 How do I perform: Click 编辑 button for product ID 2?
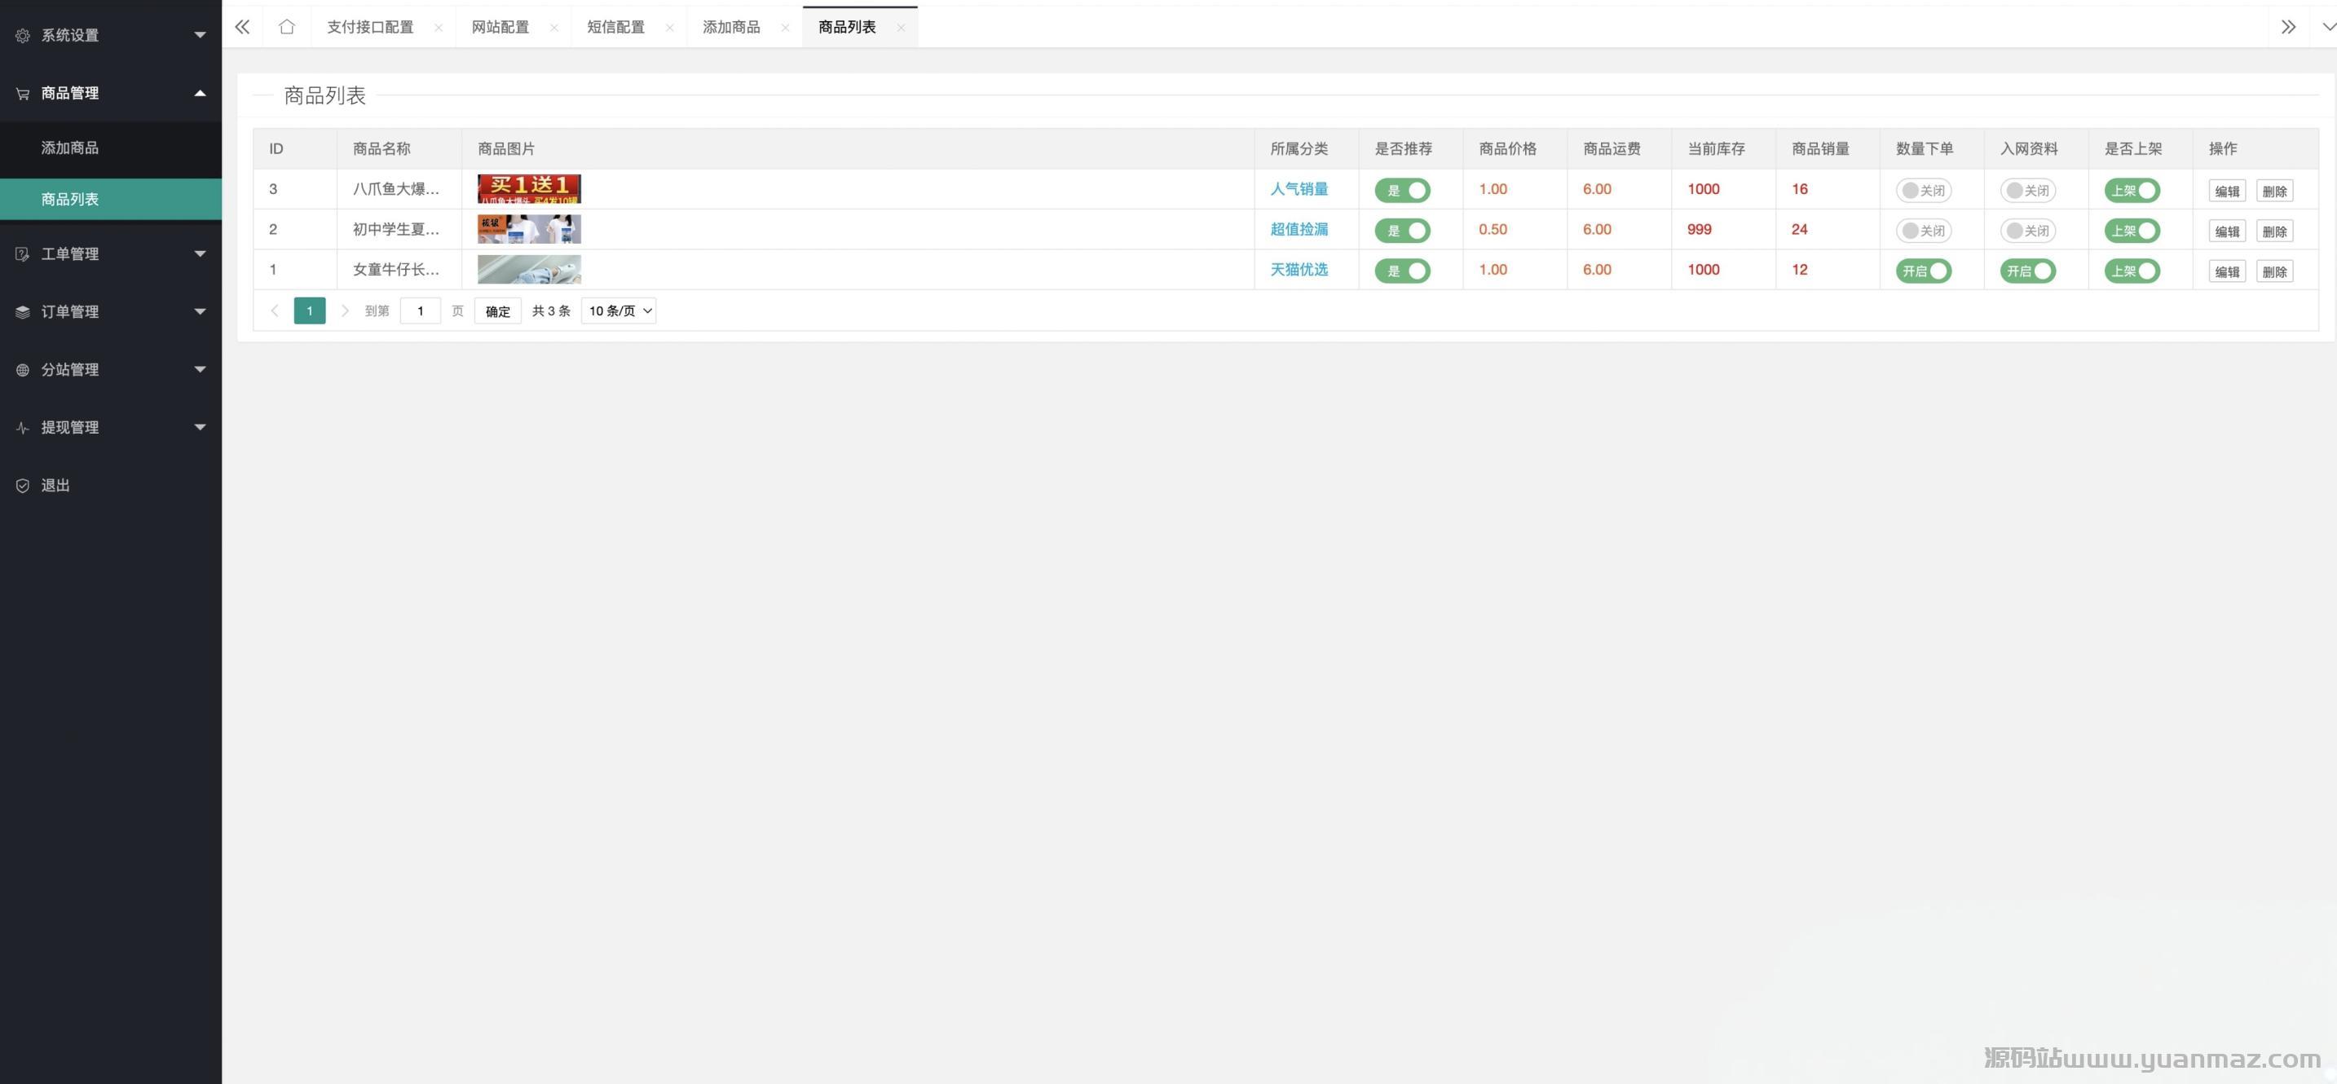2226,231
